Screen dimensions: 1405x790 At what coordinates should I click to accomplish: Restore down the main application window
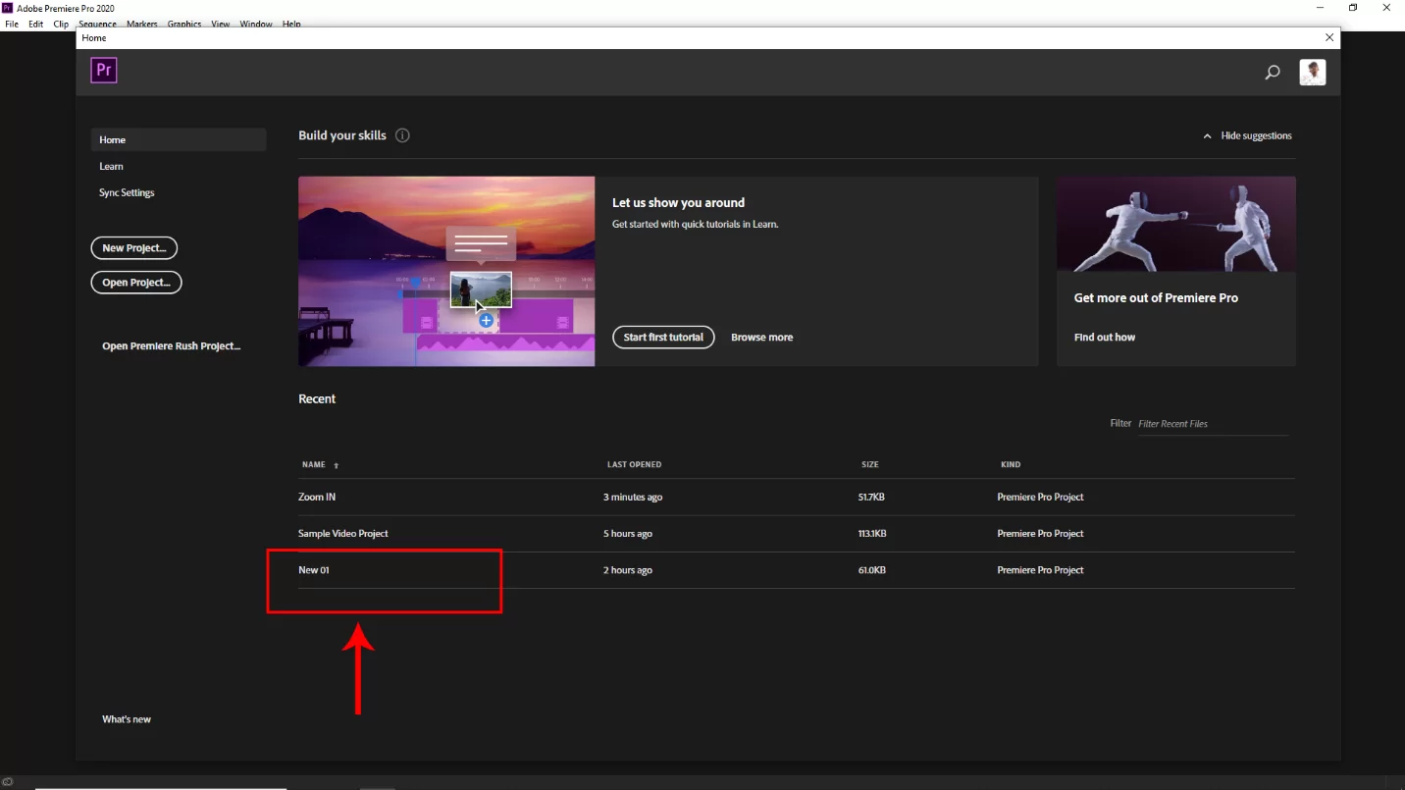click(1353, 8)
